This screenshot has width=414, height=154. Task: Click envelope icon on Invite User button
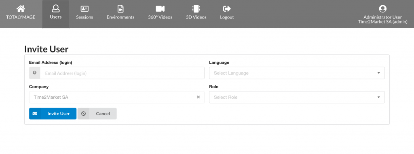tap(35, 114)
